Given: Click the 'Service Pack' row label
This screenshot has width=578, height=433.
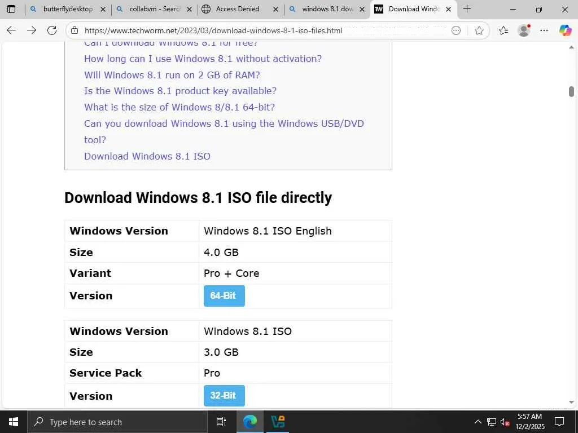Looking at the screenshot, I should click(x=106, y=373).
